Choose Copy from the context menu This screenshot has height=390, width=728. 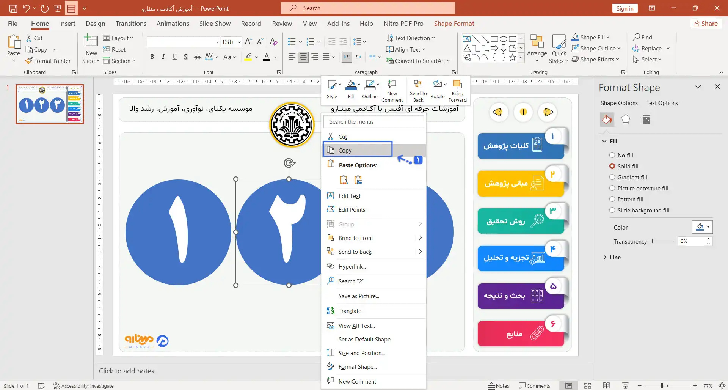point(373,150)
